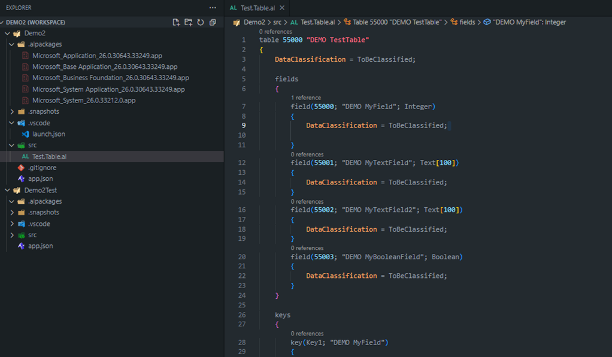Image resolution: width=612 pixels, height=357 pixels.
Task: Select Microsoft_Business Foundation app package
Action: coord(111,78)
